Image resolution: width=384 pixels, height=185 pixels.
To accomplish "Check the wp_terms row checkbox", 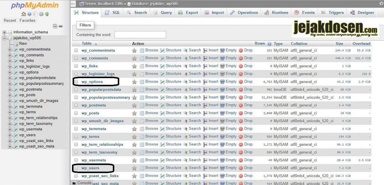I will tap(76, 136).
